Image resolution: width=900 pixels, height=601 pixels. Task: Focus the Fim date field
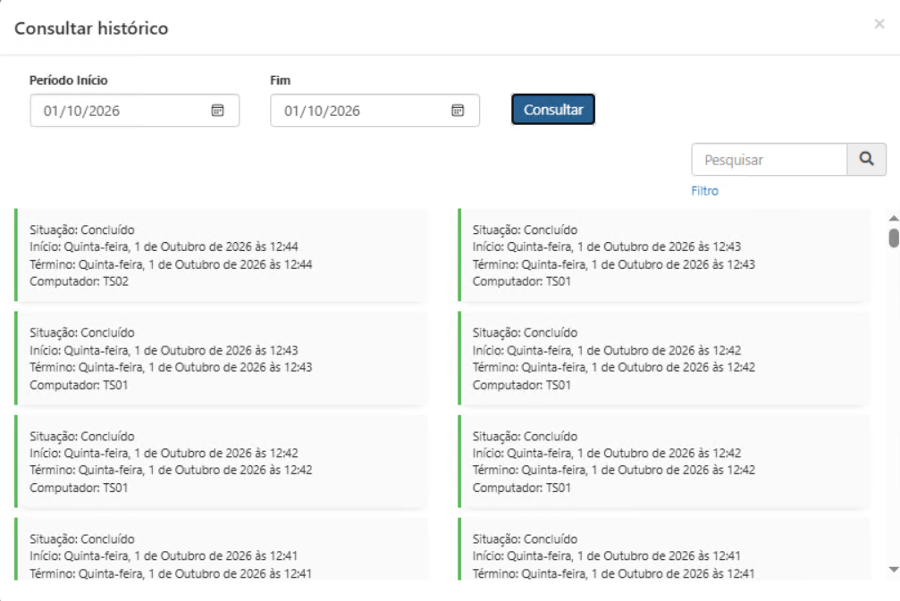tap(374, 111)
